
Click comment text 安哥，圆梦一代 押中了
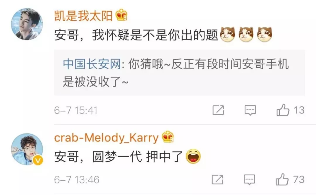pos(118,157)
